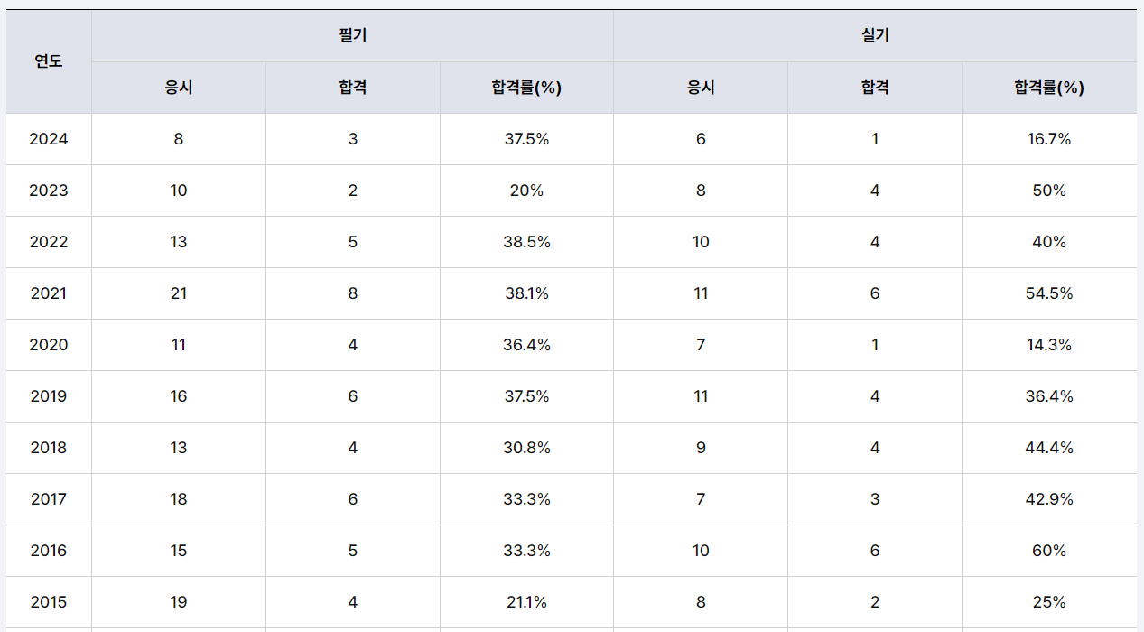The image size is (1144, 632).
Task: Select the 2017 필기 응시 value 18
Action: point(179,499)
